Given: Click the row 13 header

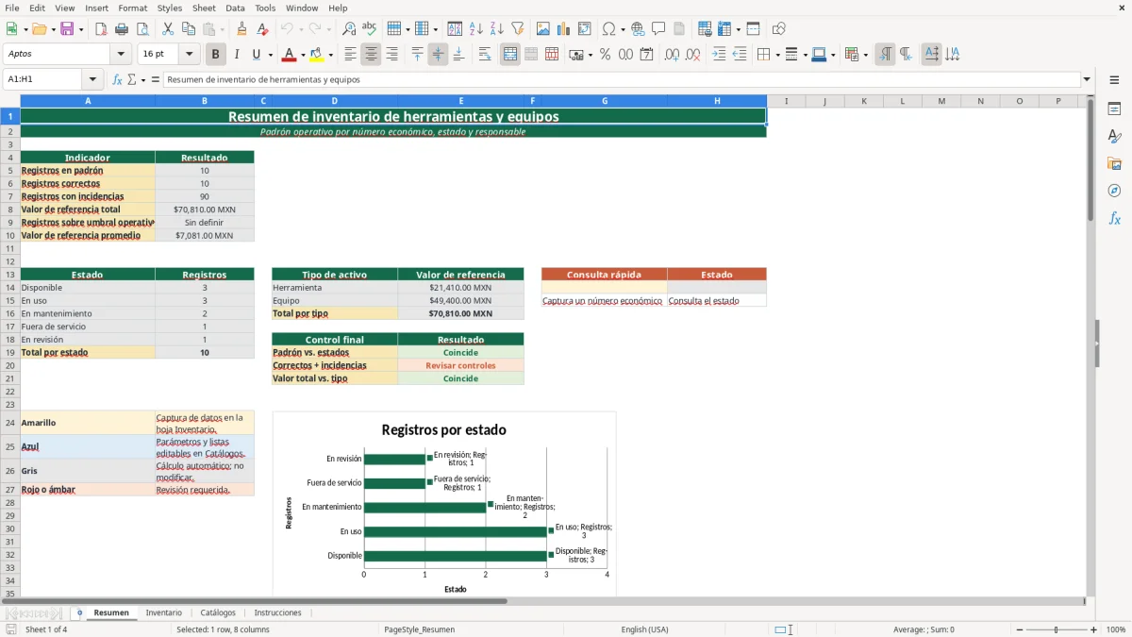Looking at the screenshot, I should (x=9, y=275).
